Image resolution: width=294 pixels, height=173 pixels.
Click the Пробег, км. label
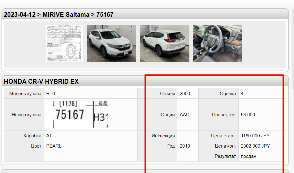coord(224,115)
